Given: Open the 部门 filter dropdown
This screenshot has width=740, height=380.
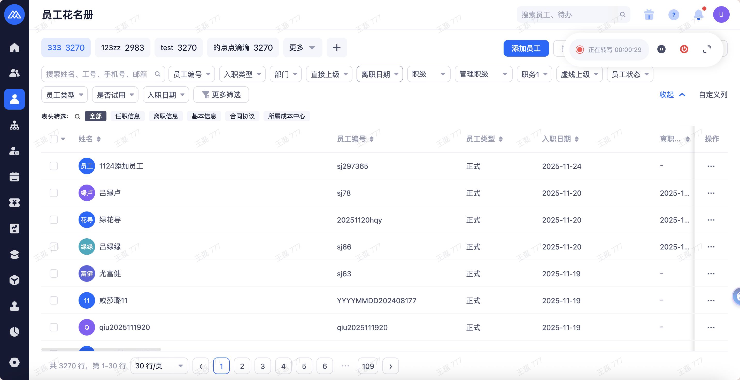Looking at the screenshot, I should (x=285, y=74).
